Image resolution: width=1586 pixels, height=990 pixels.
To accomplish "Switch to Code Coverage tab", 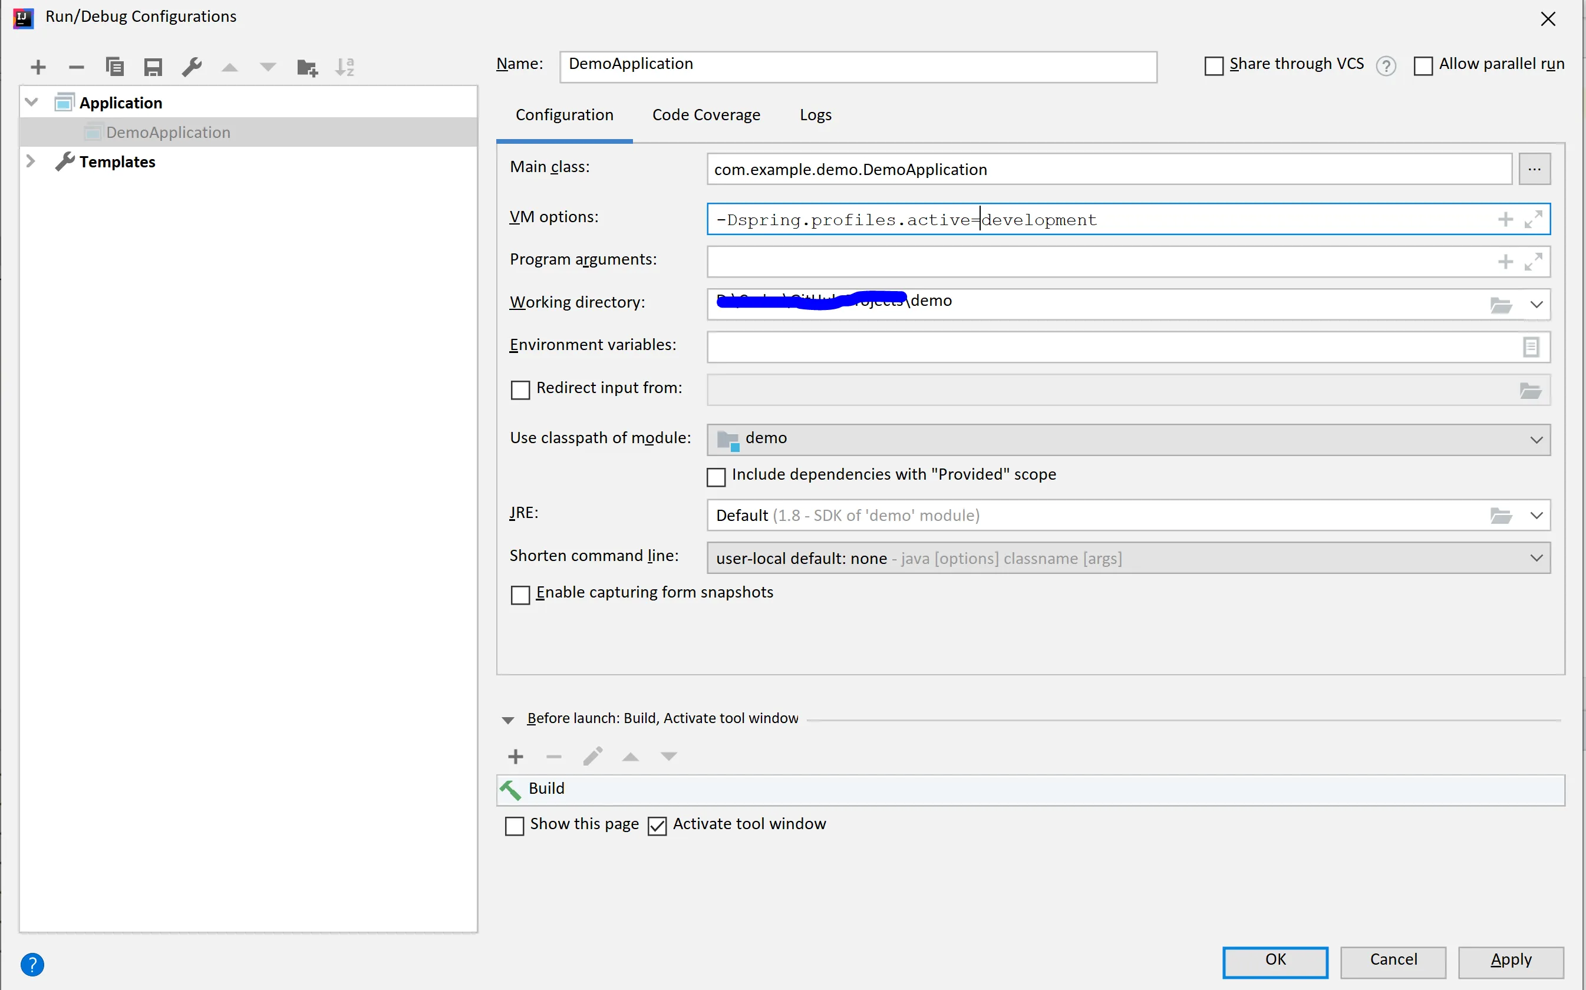I will pos(706,115).
